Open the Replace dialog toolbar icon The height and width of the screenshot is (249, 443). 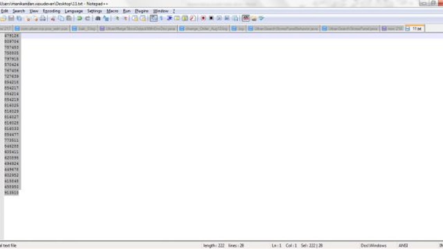pos(106,18)
